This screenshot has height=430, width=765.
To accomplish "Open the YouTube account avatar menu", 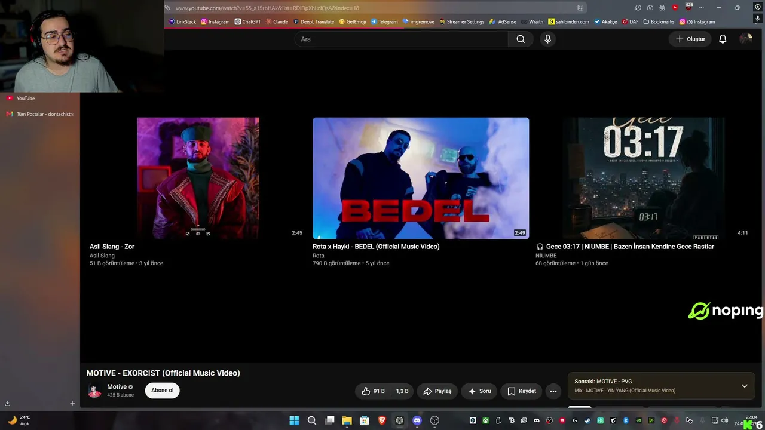I will click(745, 39).
